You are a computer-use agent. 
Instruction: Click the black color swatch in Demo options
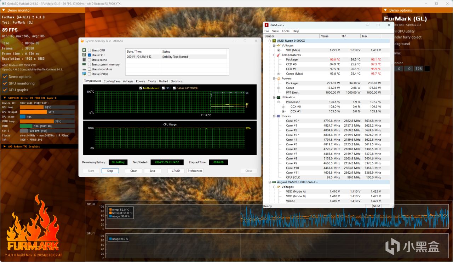(x=427, y=69)
